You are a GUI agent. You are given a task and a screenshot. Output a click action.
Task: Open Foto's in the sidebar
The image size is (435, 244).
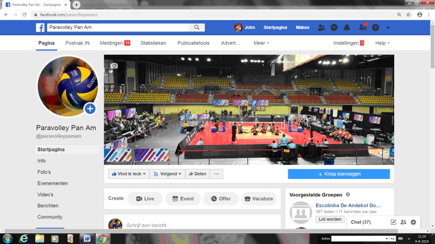point(44,172)
